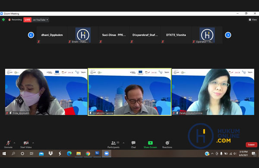Expand the arrow beside Participants
The height and width of the screenshot is (168, 259).
point(123,143)
